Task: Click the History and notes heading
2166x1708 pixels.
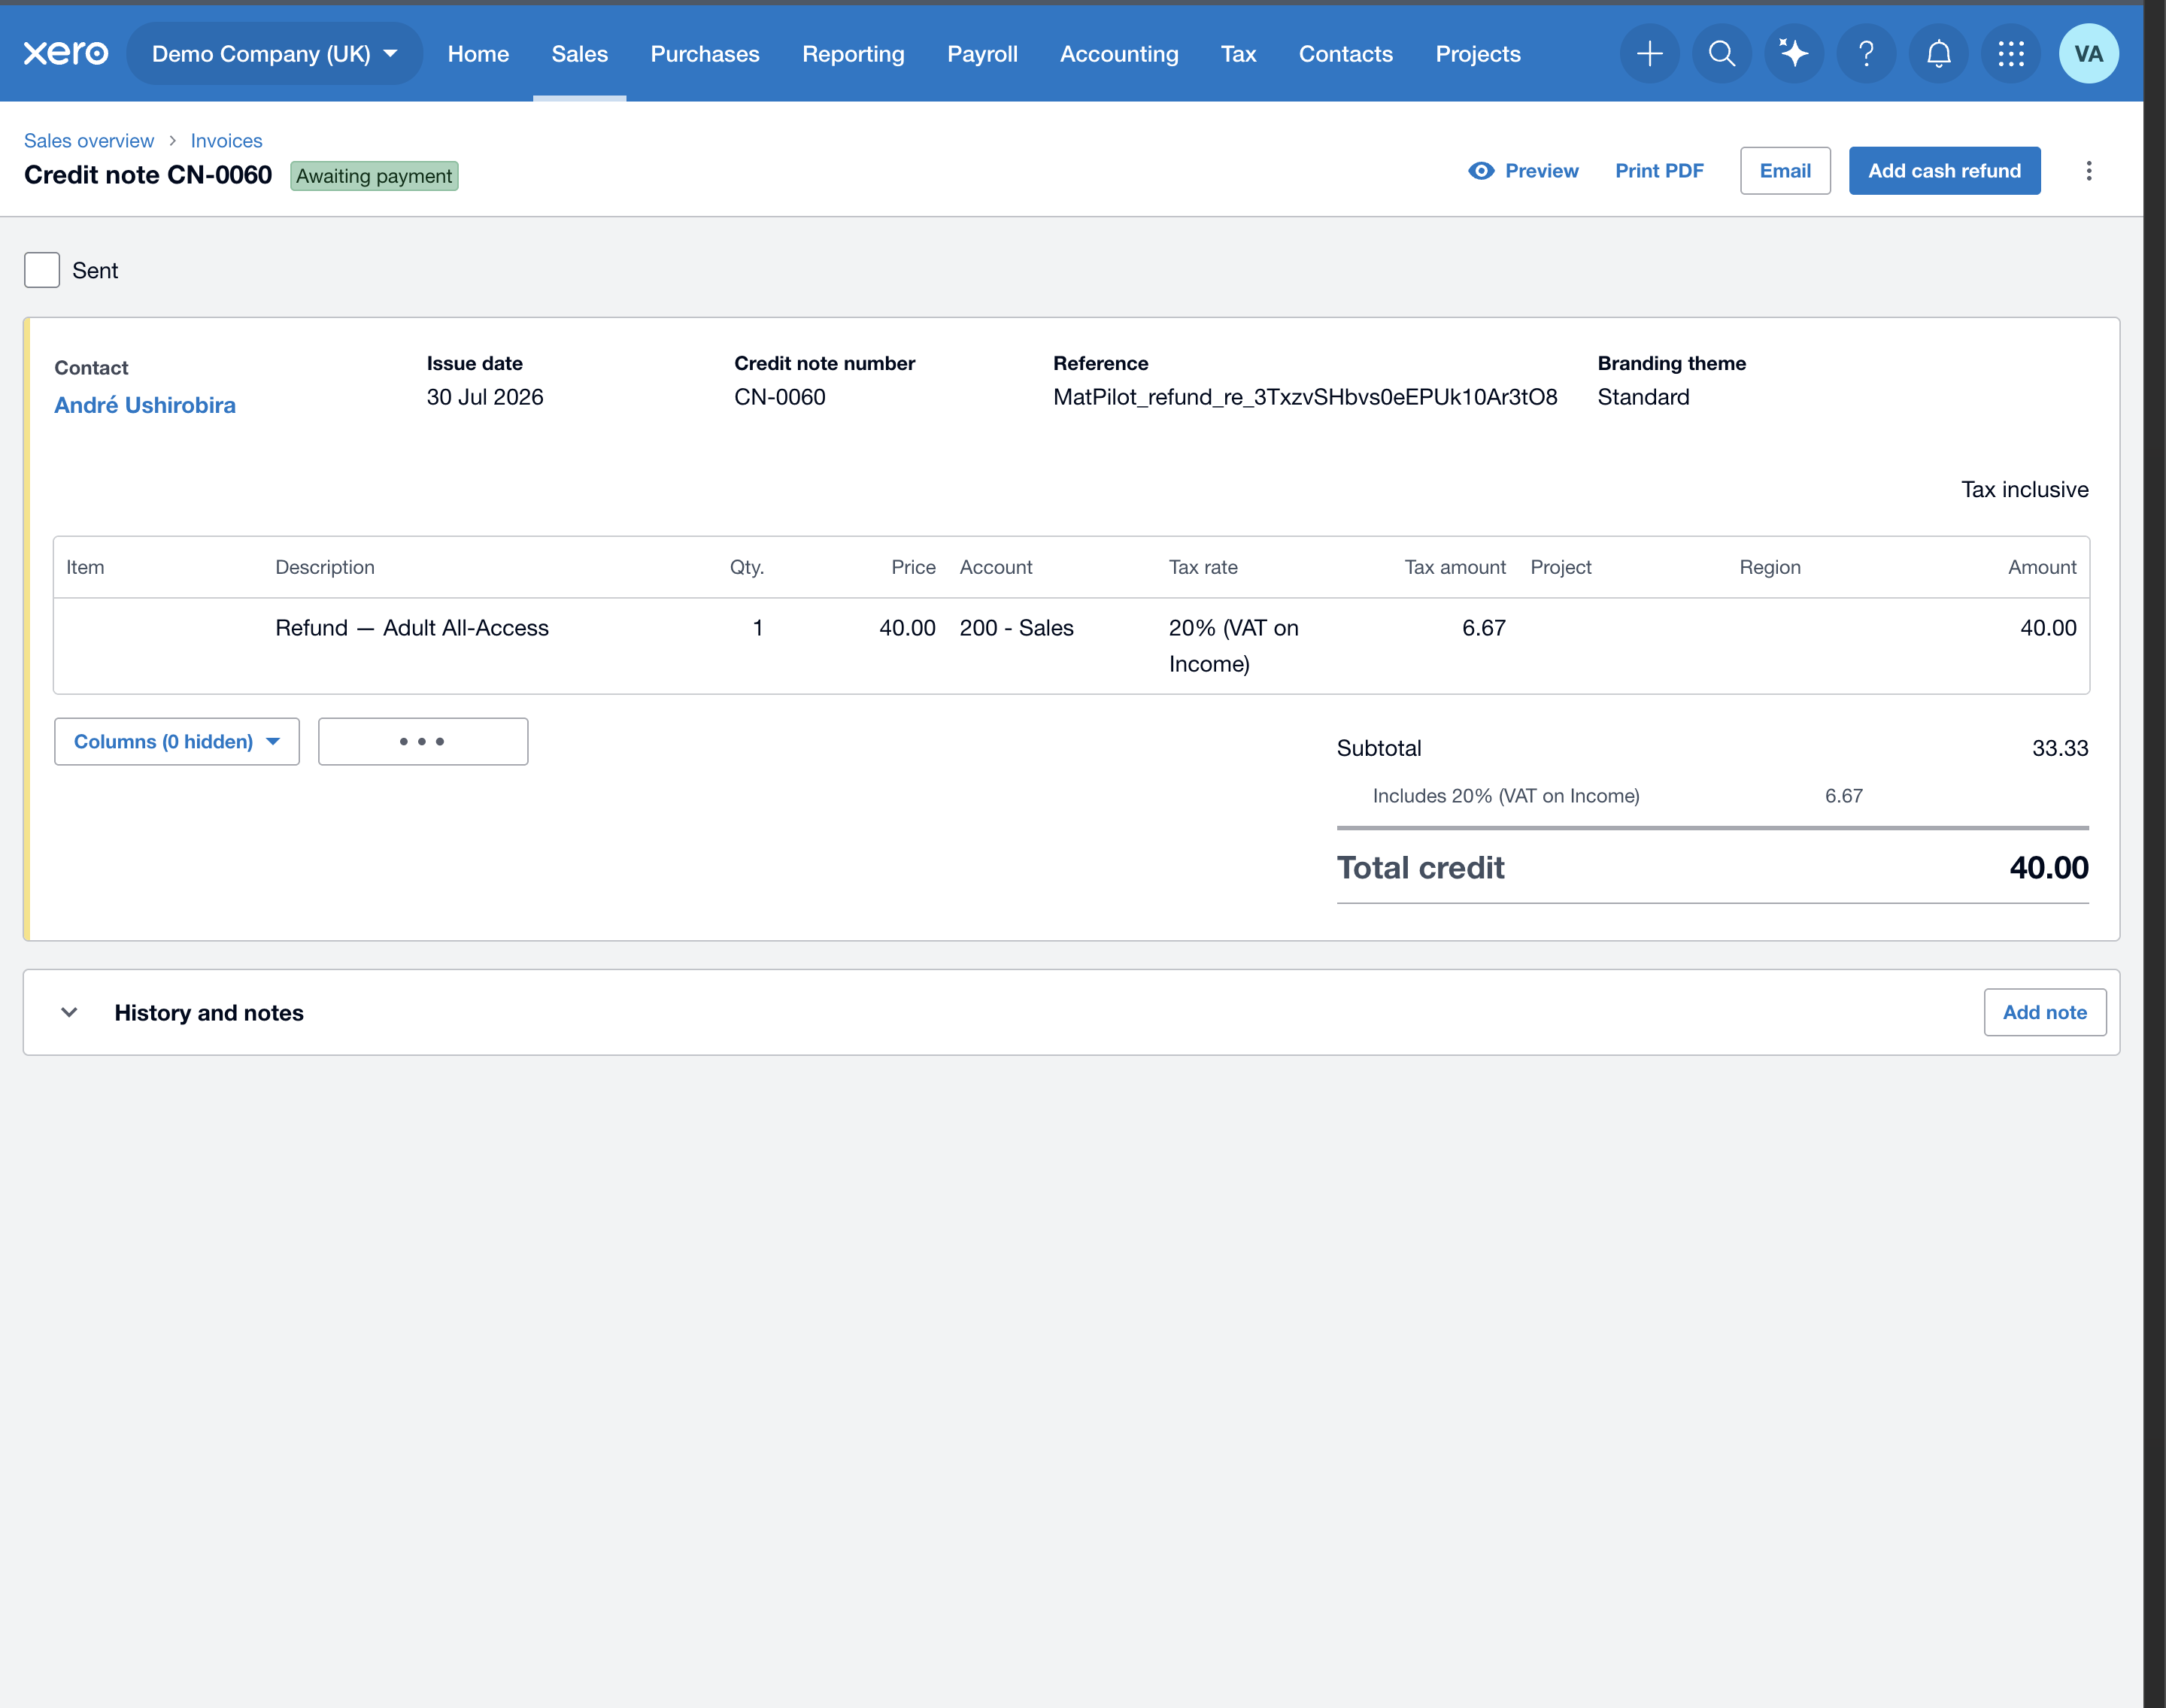Action: pyautogui.click(x=209, y=1012)
